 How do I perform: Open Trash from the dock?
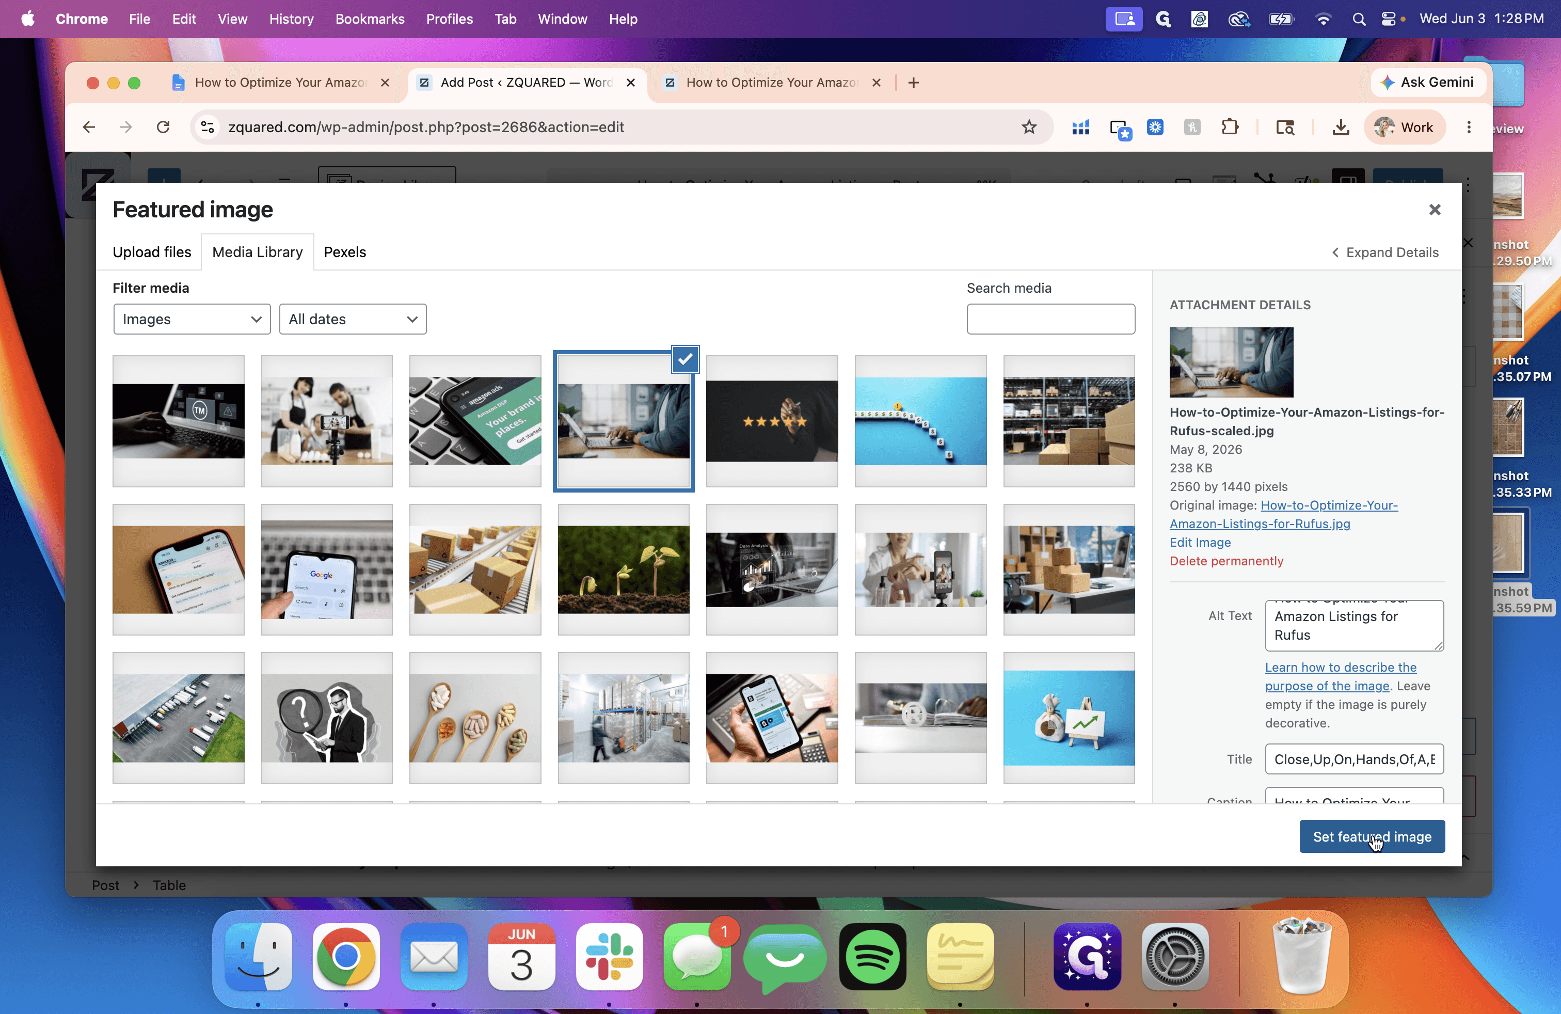coord(1302,956)
